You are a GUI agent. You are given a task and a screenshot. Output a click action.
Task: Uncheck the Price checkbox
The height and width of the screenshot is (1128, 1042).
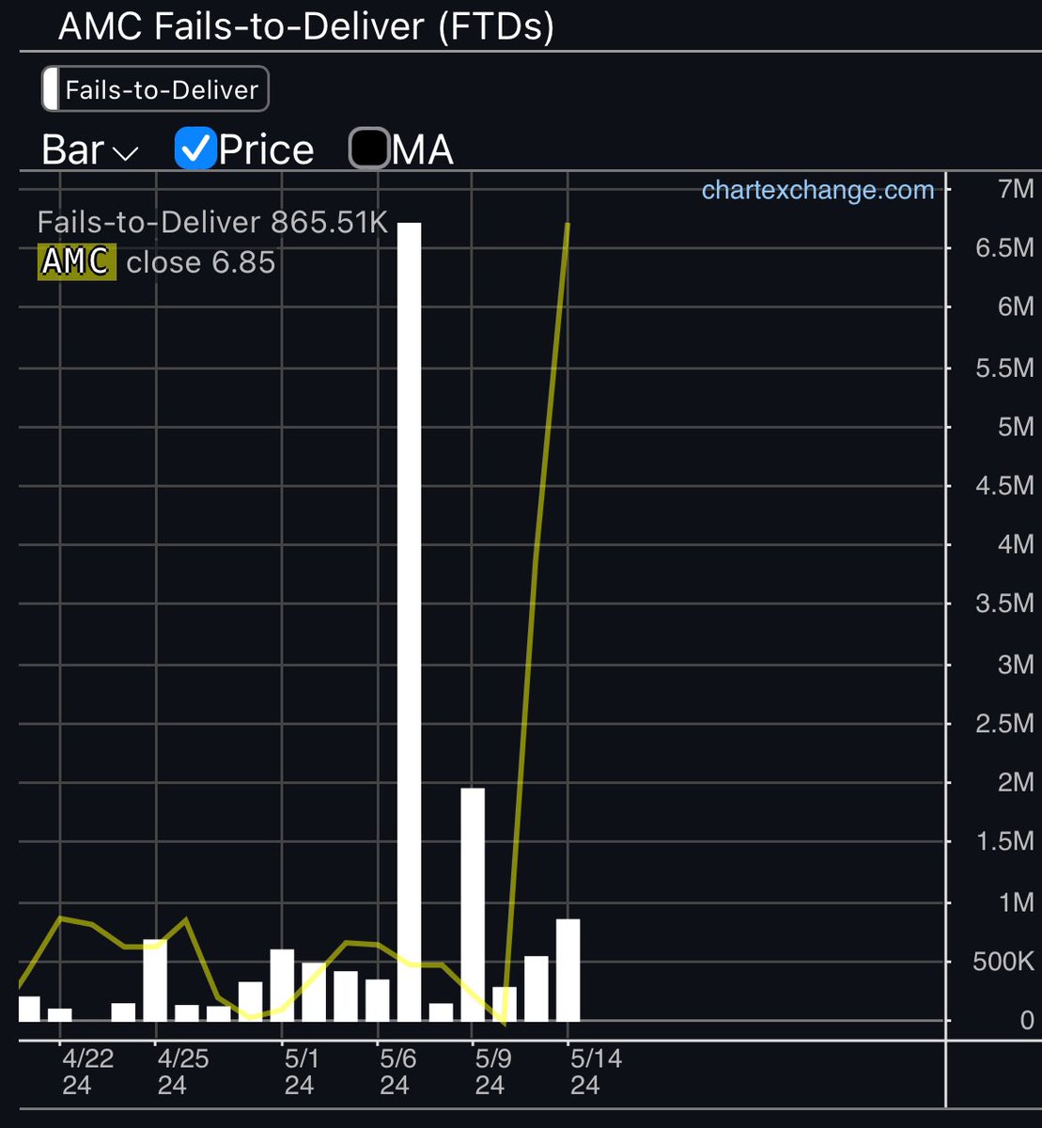(195, 150)
